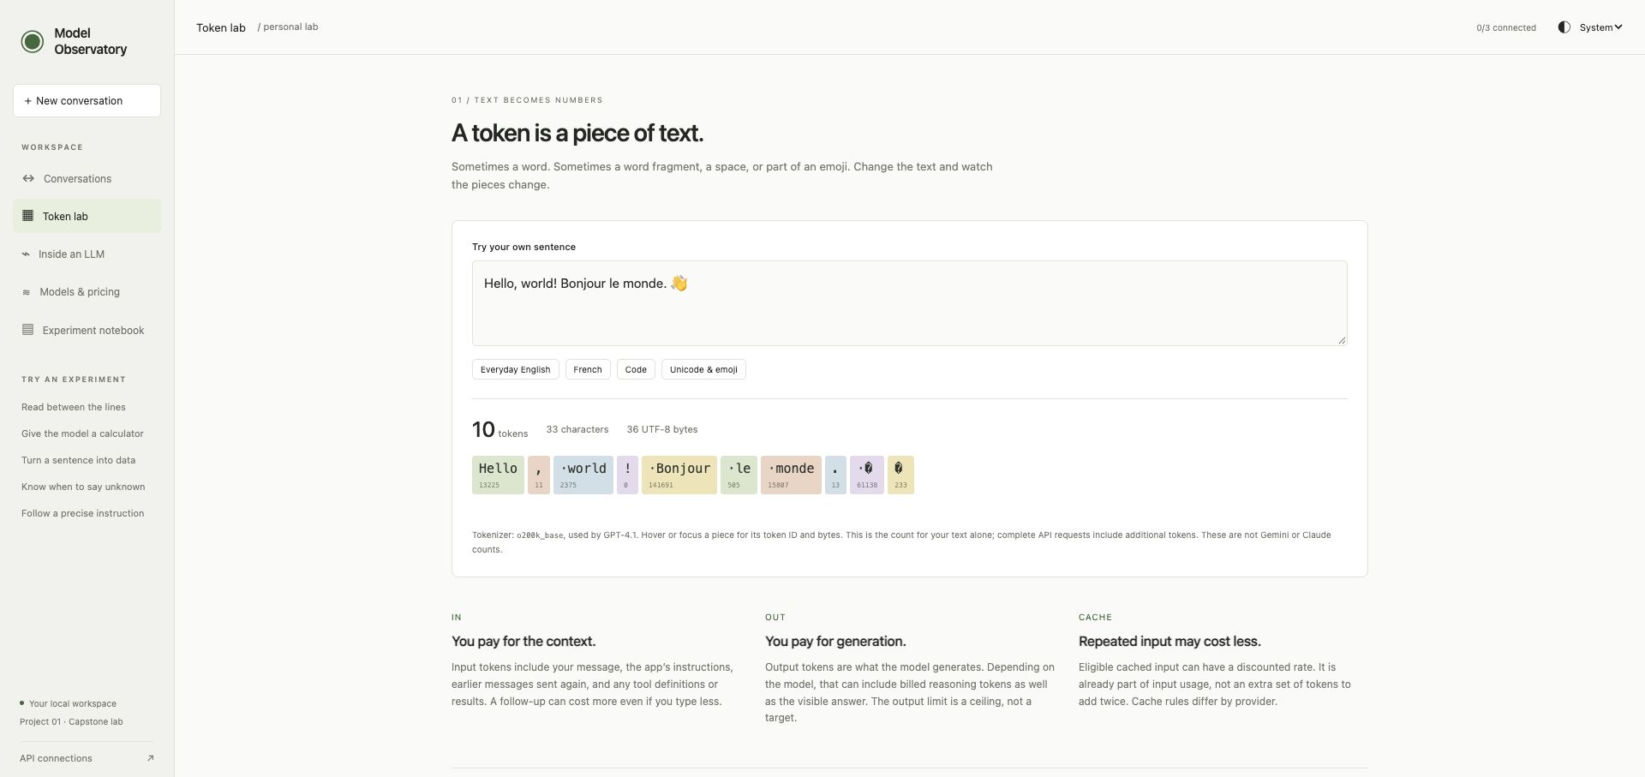Select the le token chip
The image size is (1645, 777).
tap(739, 475)
